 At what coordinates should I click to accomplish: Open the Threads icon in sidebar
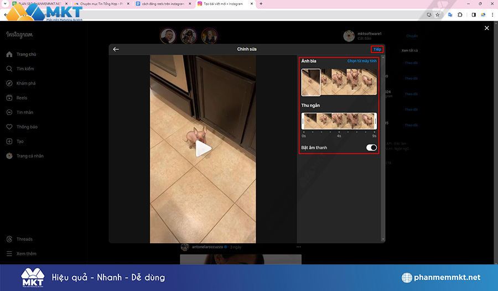tap(9, 239)
